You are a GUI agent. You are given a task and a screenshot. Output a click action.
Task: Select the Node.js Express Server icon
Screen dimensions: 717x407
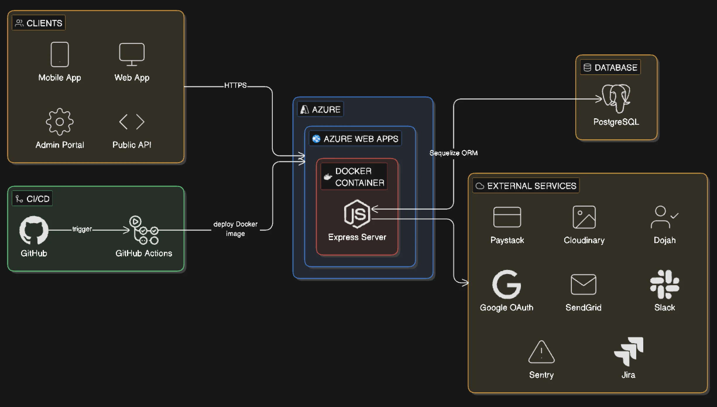point(357,214)
